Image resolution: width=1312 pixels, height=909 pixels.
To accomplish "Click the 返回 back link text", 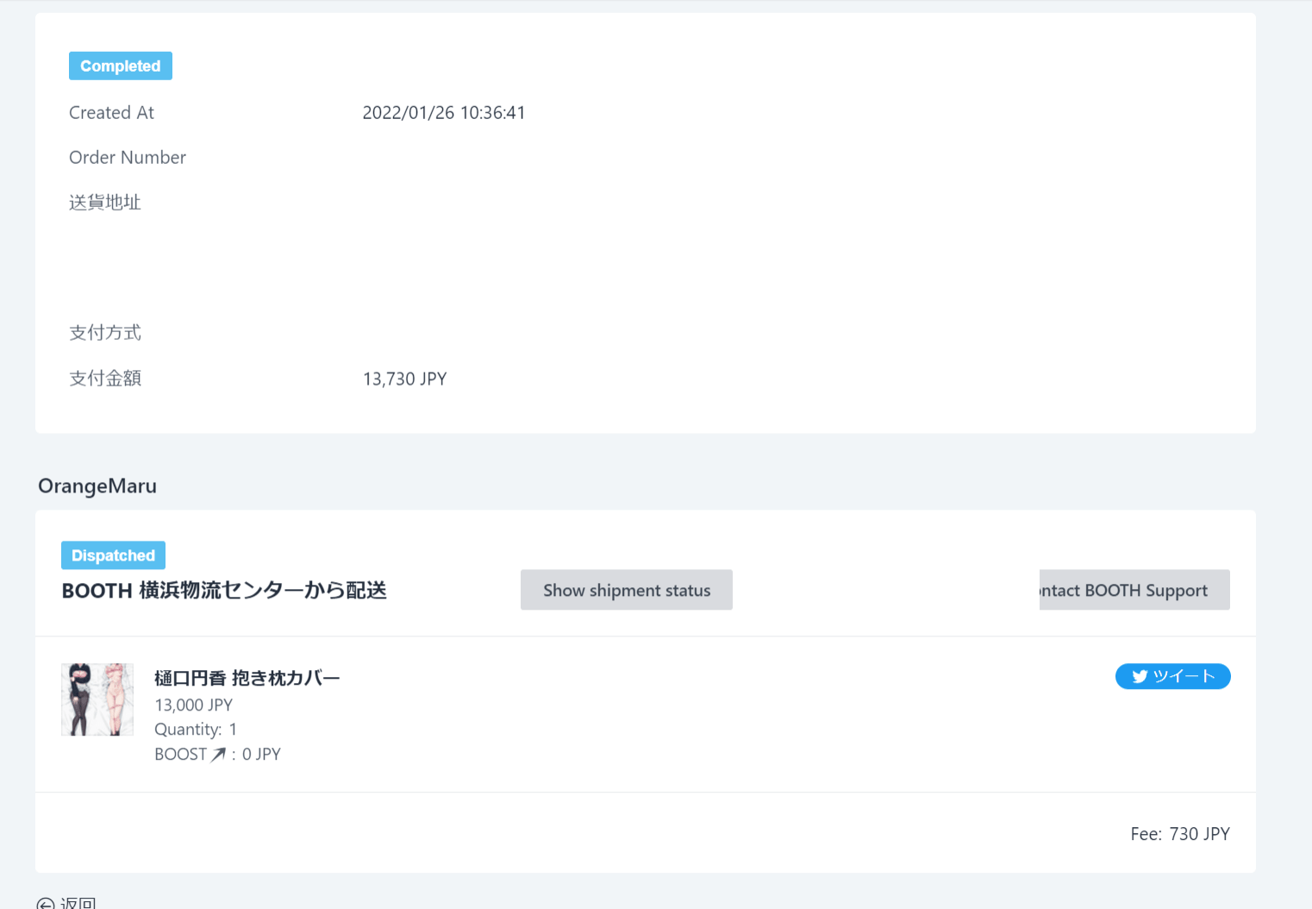I will [x=78, y=903].
